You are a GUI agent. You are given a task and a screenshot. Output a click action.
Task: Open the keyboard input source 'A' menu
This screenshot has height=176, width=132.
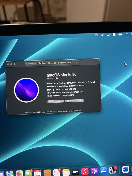(x=114, y=35)
